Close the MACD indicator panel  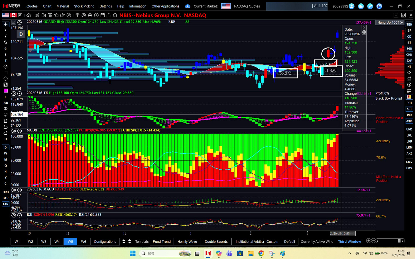[19, 190]
